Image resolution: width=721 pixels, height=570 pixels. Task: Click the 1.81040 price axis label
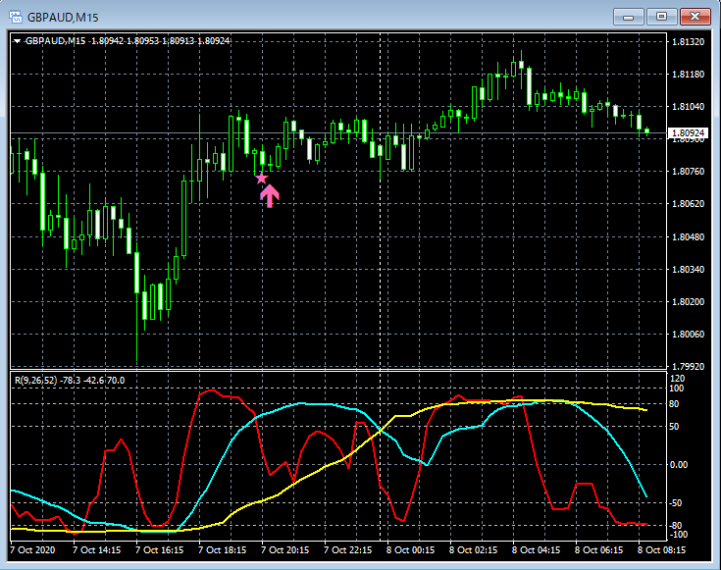coord(688,107)
